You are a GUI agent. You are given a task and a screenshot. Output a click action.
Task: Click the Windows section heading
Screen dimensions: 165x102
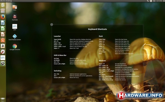pyautogui.click(x=102, y=60)
